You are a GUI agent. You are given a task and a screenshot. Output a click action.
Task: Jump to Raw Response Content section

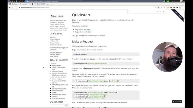click(59, 77)
